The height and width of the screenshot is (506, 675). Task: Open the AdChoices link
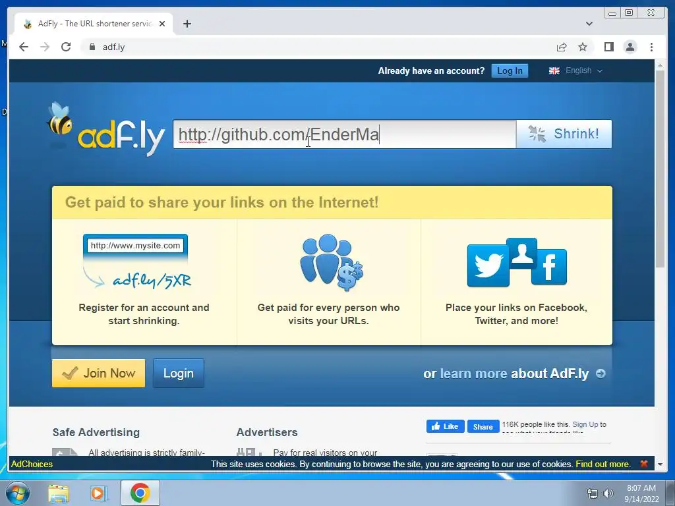[x=32, y=464]
